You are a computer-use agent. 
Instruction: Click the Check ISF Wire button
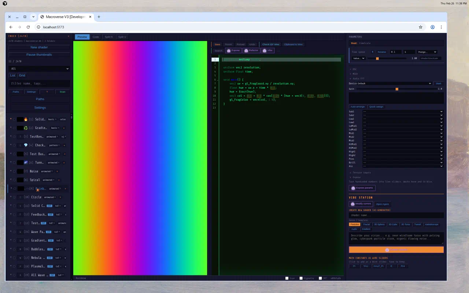(x=271, y=44)
